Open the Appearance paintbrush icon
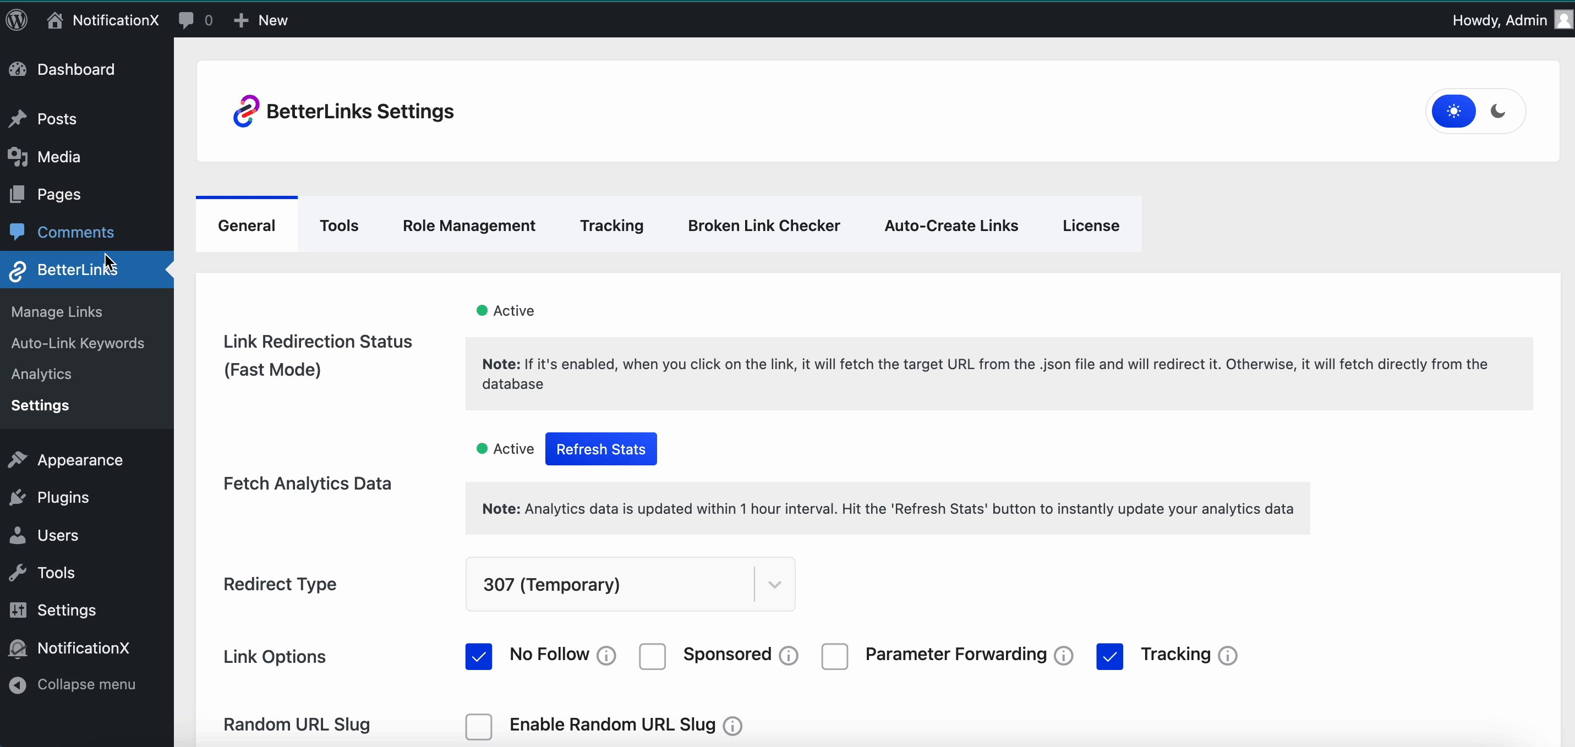Screen dimensions: 1575x747 click(x=18, y=460)
